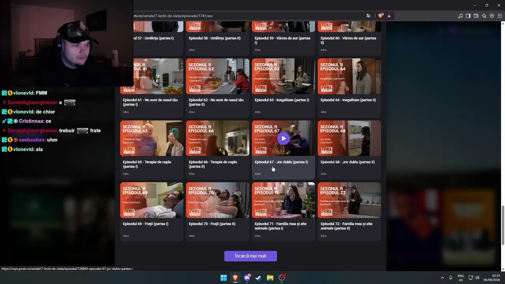Open Episodul 69 thumbnail
Viewport: 505px width, 284px height.
[x=151, y=200]
